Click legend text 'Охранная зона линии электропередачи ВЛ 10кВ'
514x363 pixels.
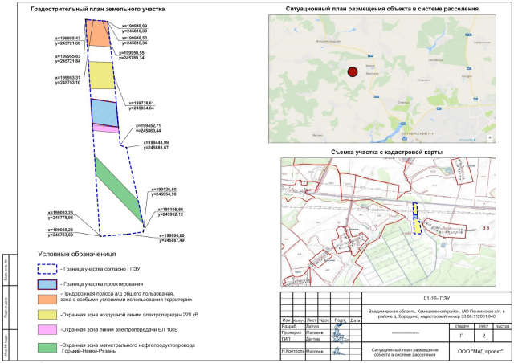click(x=119, y=330)
